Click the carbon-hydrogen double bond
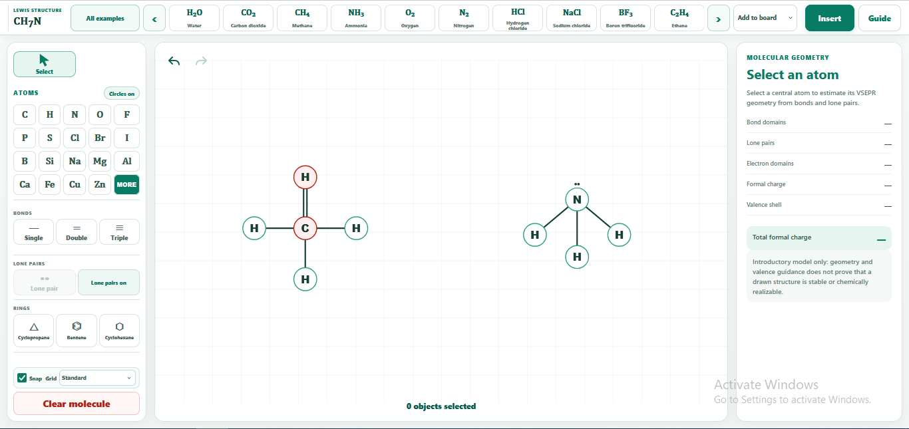This screenshot has height=429, width=909. [305, 203]
